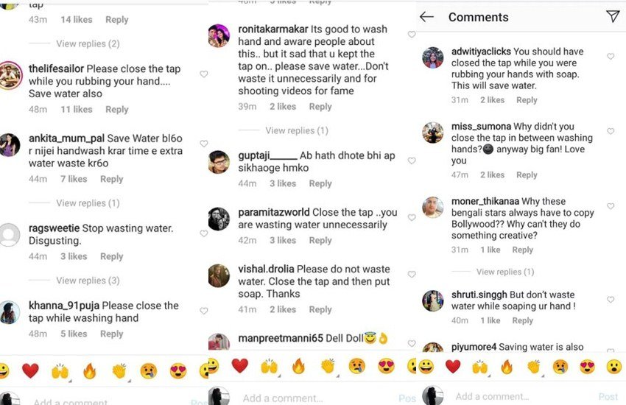The image size is (626, 405).
Task: Expand View replies under moner_thikanaa's comment
Action: pyautogui.click(x=504, y=272)
